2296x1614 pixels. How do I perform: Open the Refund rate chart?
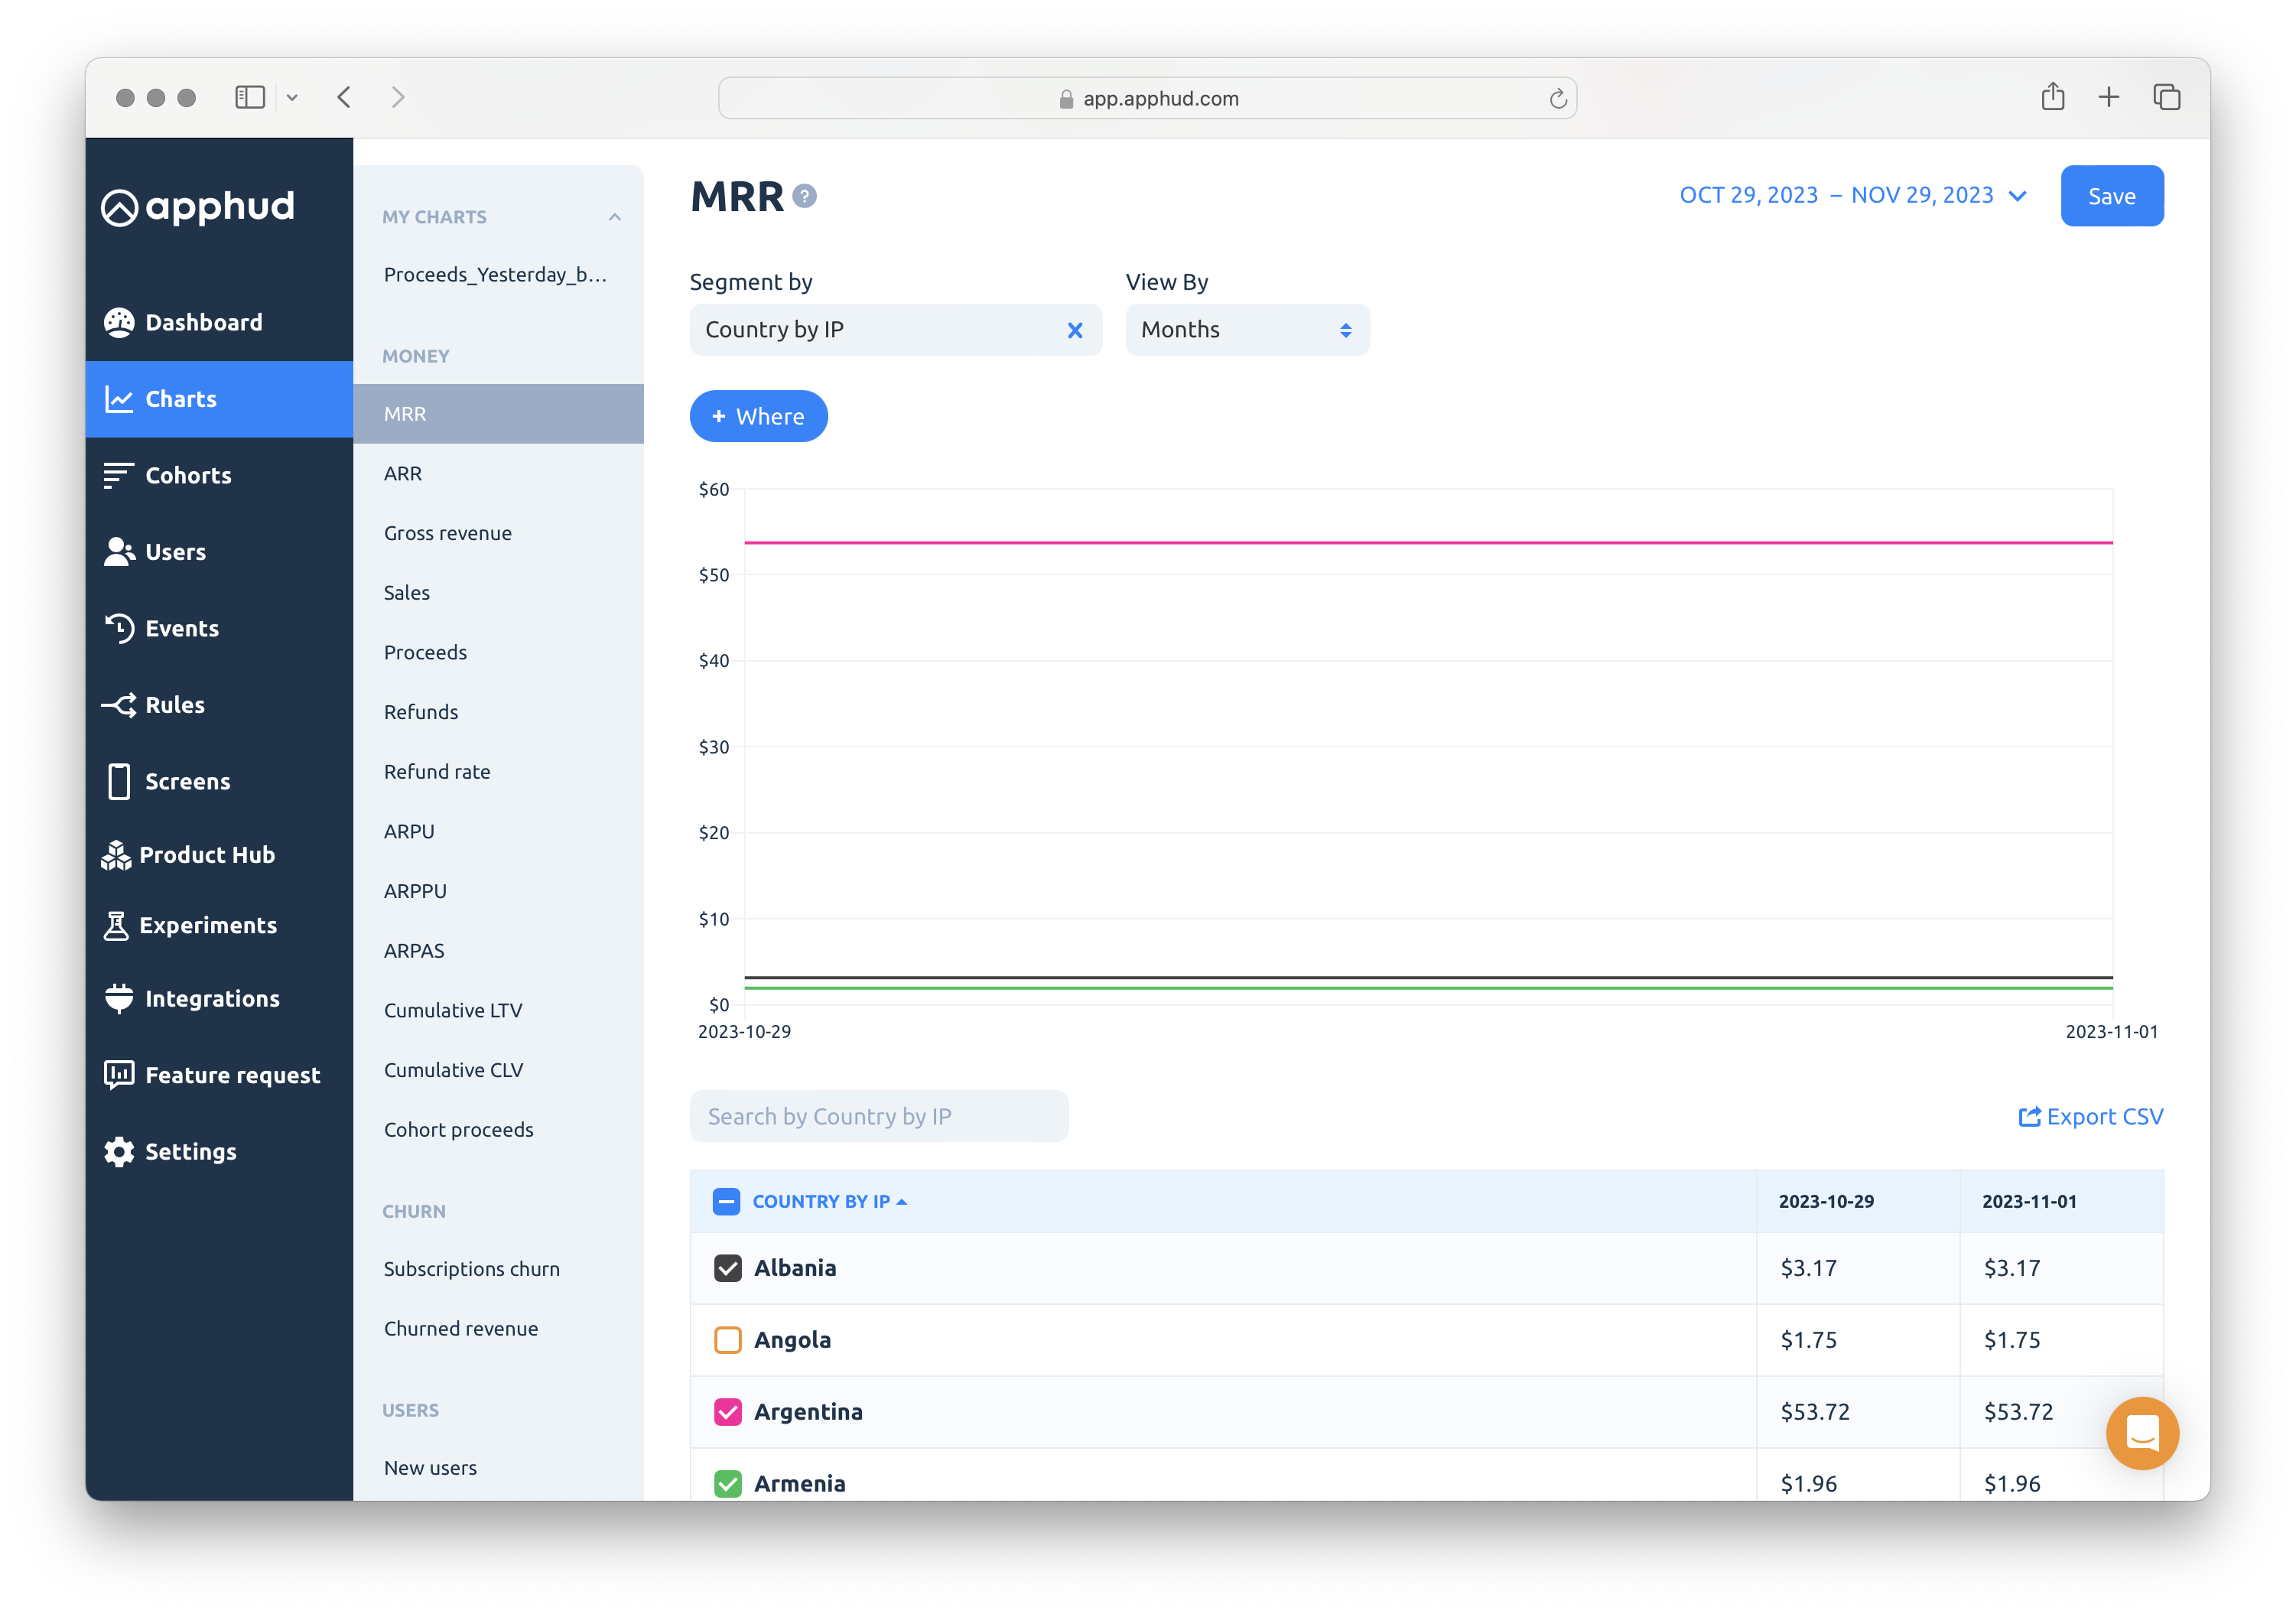point(437,771)
